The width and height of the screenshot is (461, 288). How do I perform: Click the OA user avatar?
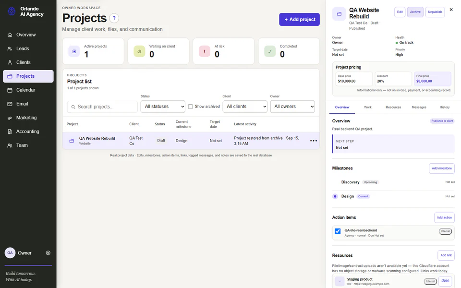point(10,253)
